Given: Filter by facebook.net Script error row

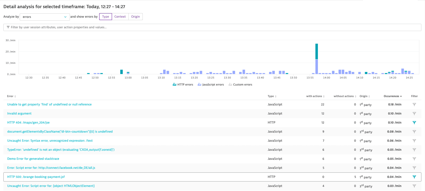Looking at the screenshot, I should coord(414,168).
